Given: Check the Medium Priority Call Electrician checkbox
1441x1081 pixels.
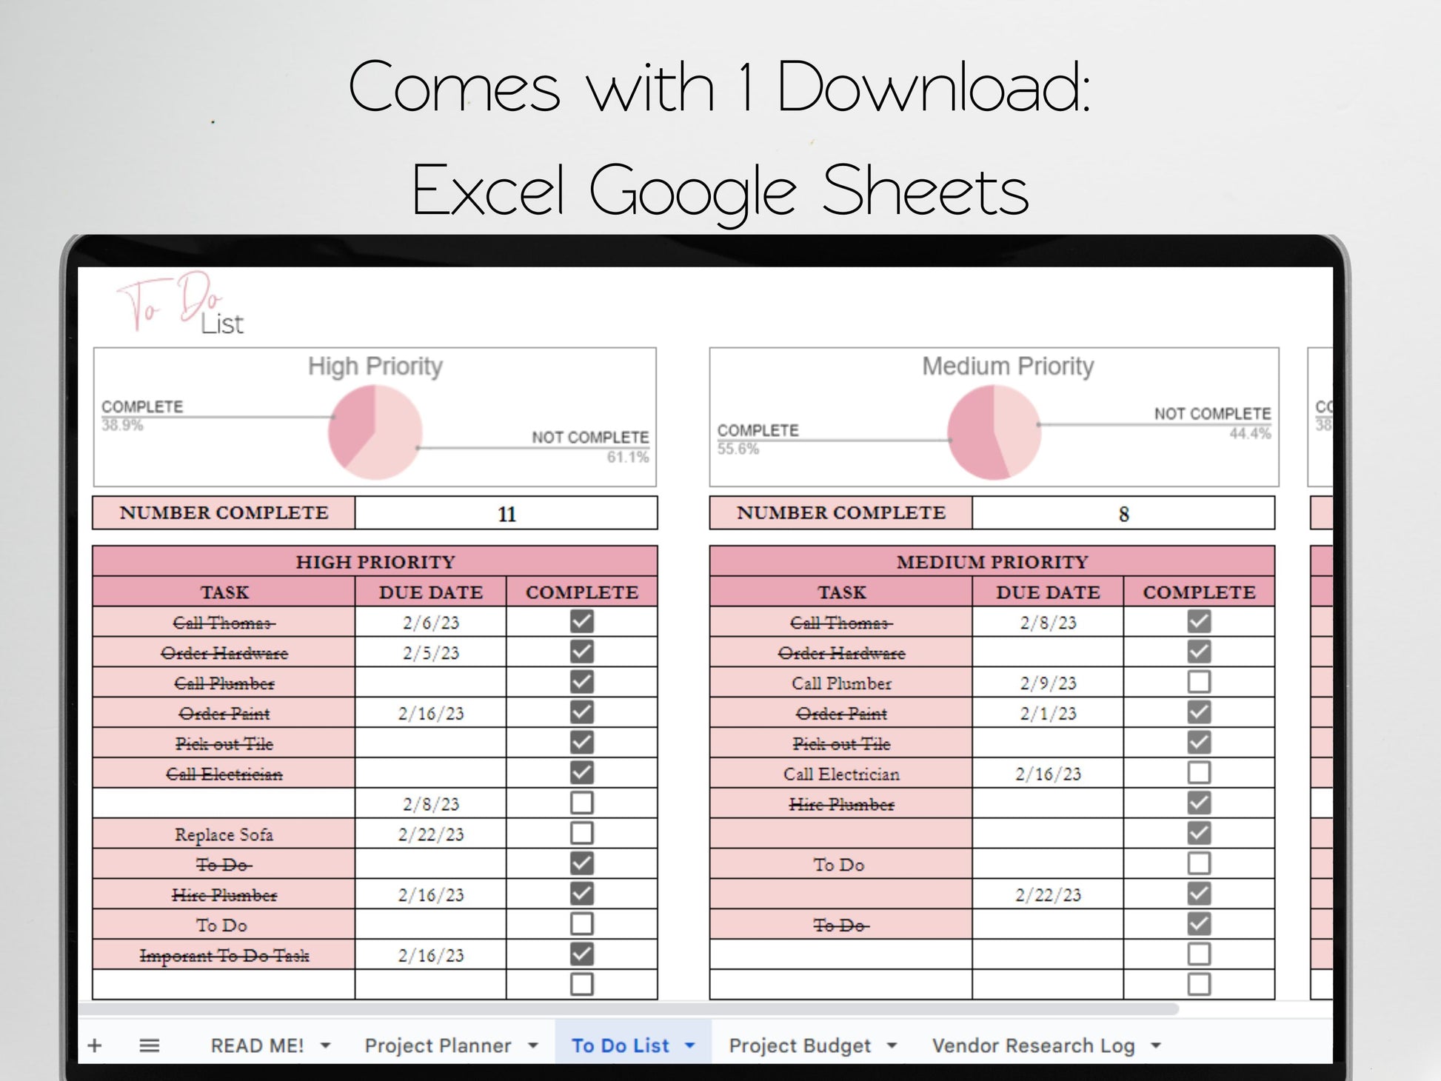Looking at the screenshot, I should coord(1198,773).
